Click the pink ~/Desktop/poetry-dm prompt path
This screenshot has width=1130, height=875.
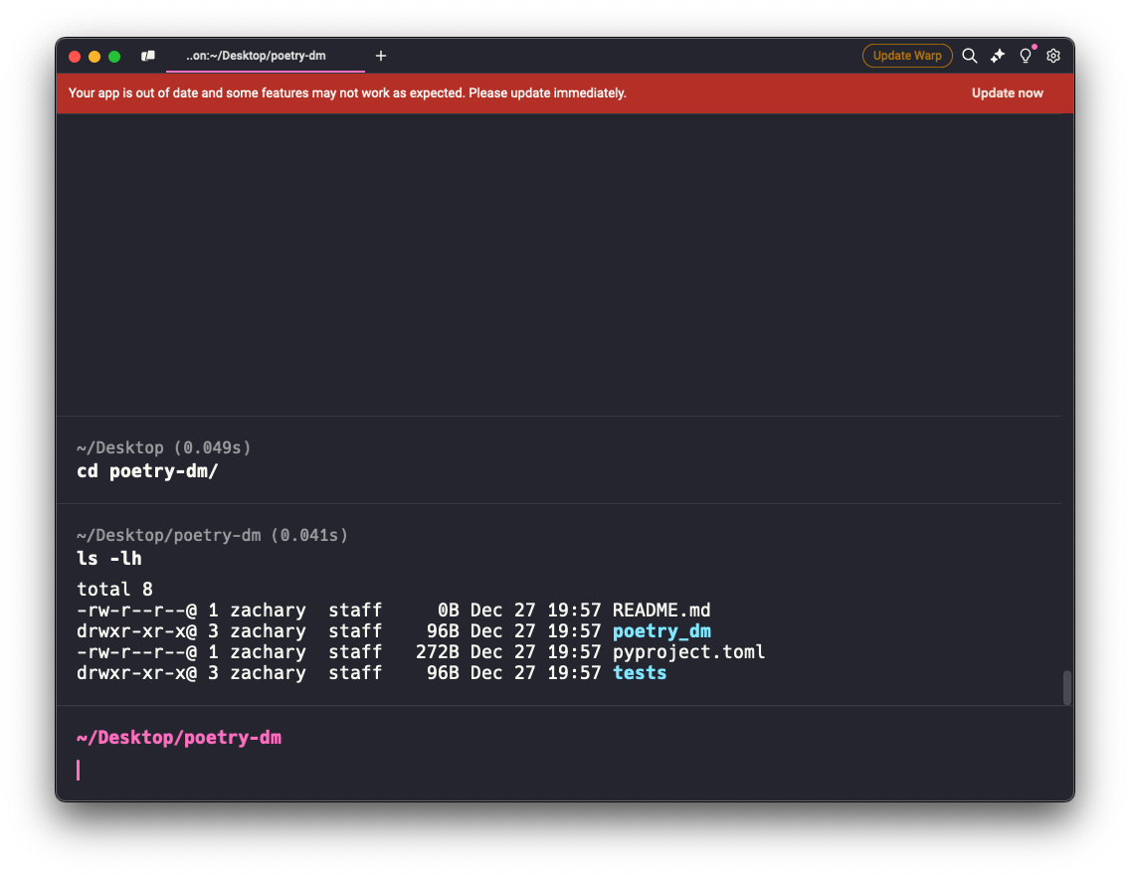point(179,738)
